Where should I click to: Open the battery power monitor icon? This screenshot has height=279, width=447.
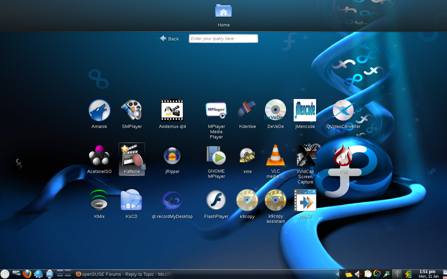(x=408, y=274)
